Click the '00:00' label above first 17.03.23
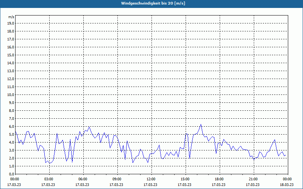 pyautogui.click(x=15, y=179)
